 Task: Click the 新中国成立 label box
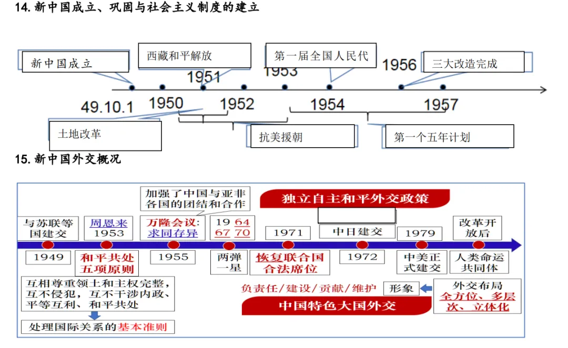(74, 62)
